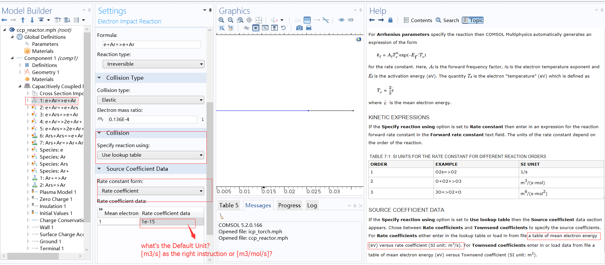Toggle the Topic button in Help
This screenshot has height=265, width=605.
pos(473,21)
